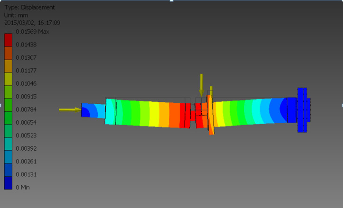The image size is (343, 208).
Task: Click the '0.00261' legend value
Action: click(26, 162)
